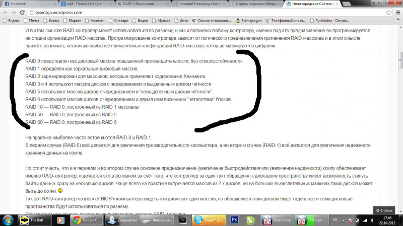This screenshot has width=403, height=226.
Task: Click the Windows Start orb
Action: (9, 219)
